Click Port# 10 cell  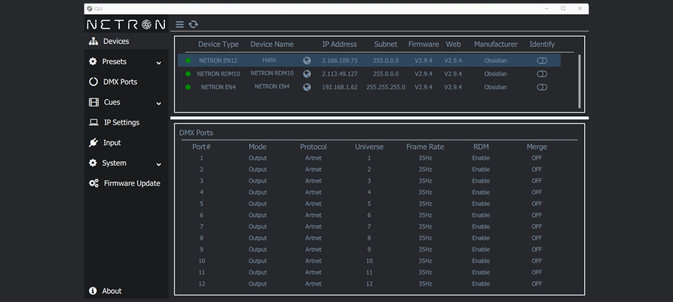coord(202,261)
